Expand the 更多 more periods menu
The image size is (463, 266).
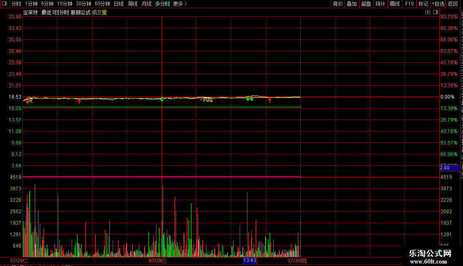[x=180, y=4]
